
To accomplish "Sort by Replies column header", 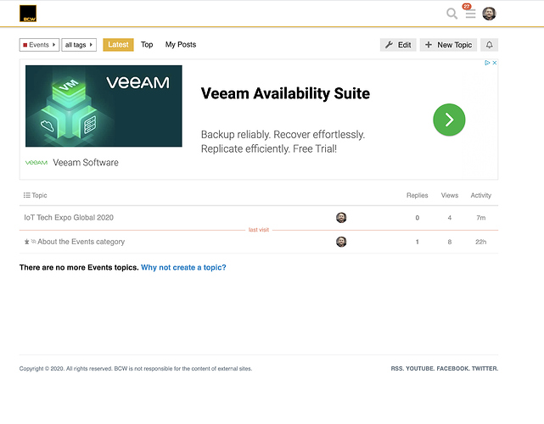I will [x=417, y=195].
